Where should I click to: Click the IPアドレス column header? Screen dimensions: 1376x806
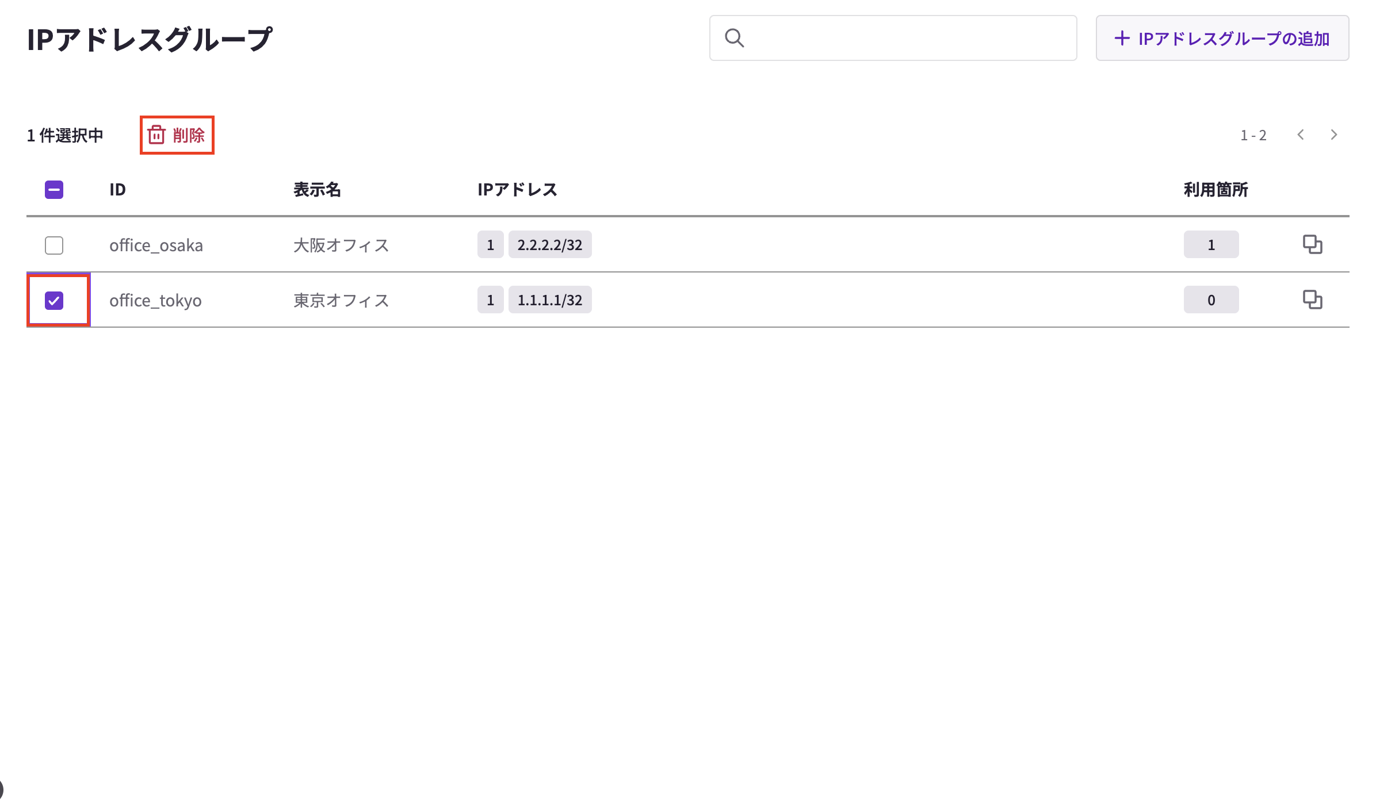click(x=517, y=190)
